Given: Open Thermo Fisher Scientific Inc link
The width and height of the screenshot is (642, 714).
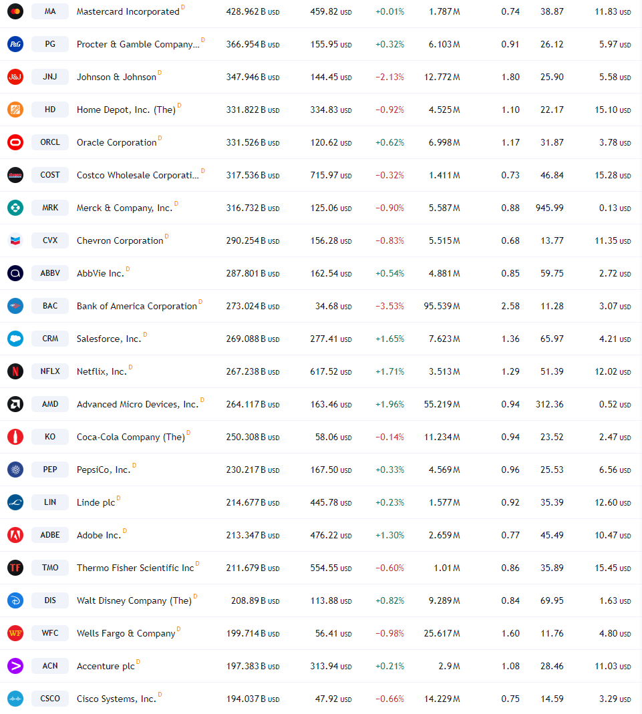Looking at the screenshot, I should click(x=135, y=568).
